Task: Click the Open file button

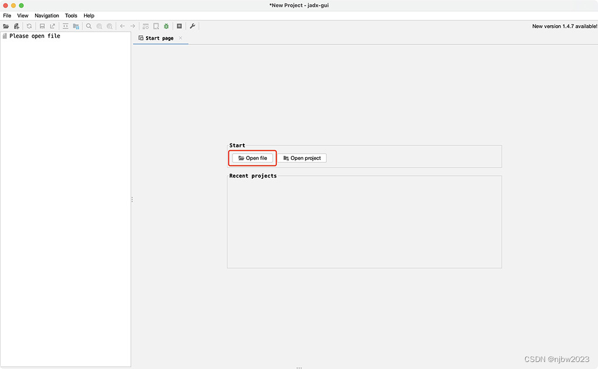Action: tap(252, 158)
